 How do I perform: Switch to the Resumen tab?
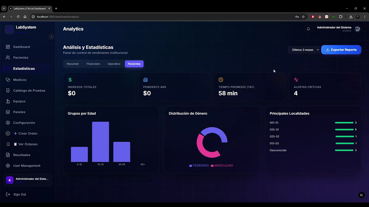[x=73, y=64]
